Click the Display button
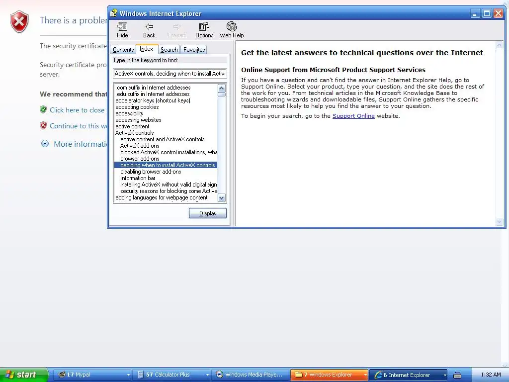509x382 pixels. (207, 213)
